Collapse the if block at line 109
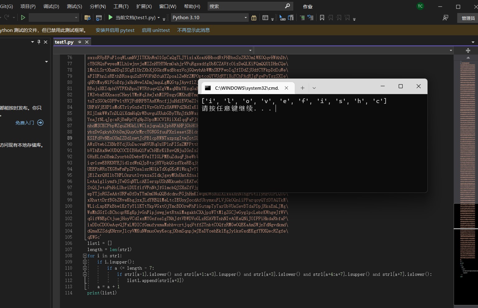This screenshot has width=478, height=308. coord(85,262)
